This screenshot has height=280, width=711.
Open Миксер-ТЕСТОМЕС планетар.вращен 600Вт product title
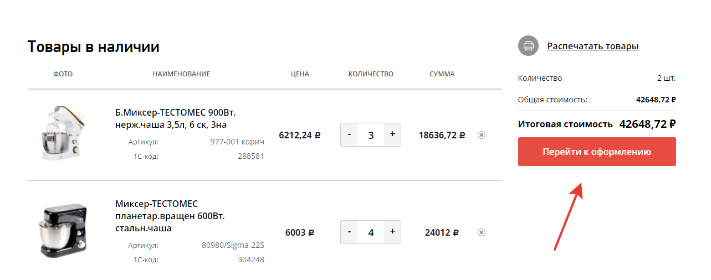tap(170, 216)
